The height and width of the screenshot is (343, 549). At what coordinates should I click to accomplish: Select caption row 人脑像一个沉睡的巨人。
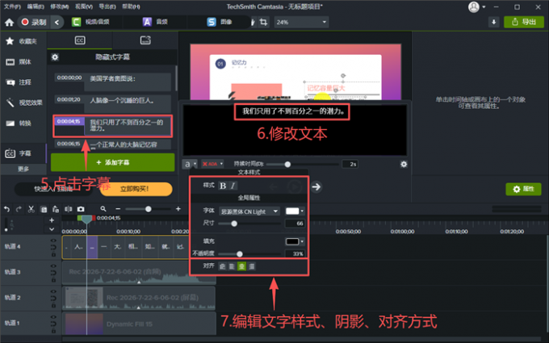[113, 103]
